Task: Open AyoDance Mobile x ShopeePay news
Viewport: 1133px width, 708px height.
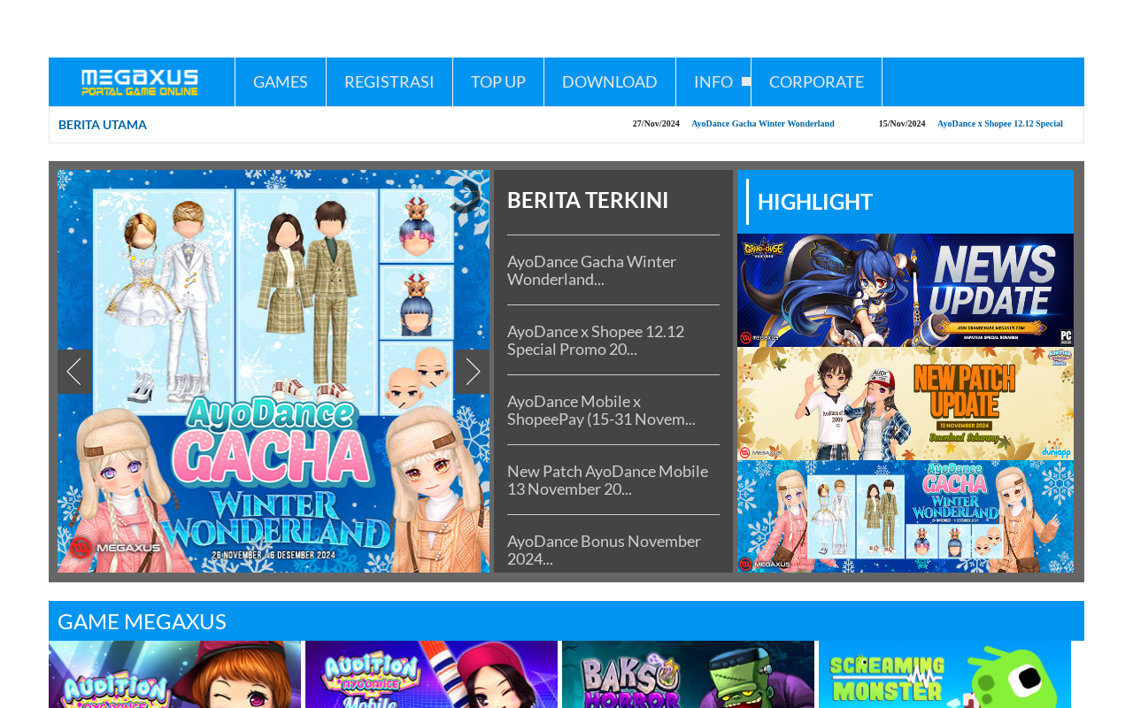Action: point(601,410)
